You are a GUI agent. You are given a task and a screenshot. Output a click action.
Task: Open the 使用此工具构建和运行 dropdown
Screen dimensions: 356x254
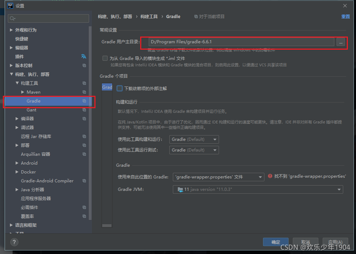pyautogui.click(x=194, y=139)
